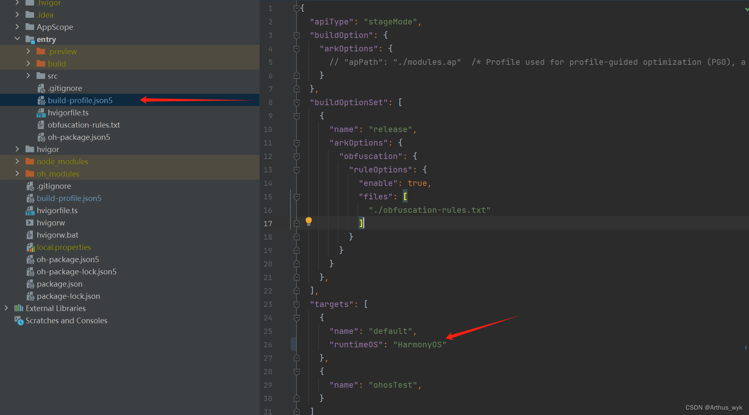Click the External Libraries icon

click(x=19, y=308)
